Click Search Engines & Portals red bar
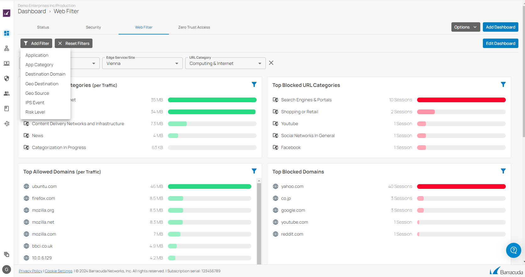This screenshot has height=277, width=525. point(461,100)
